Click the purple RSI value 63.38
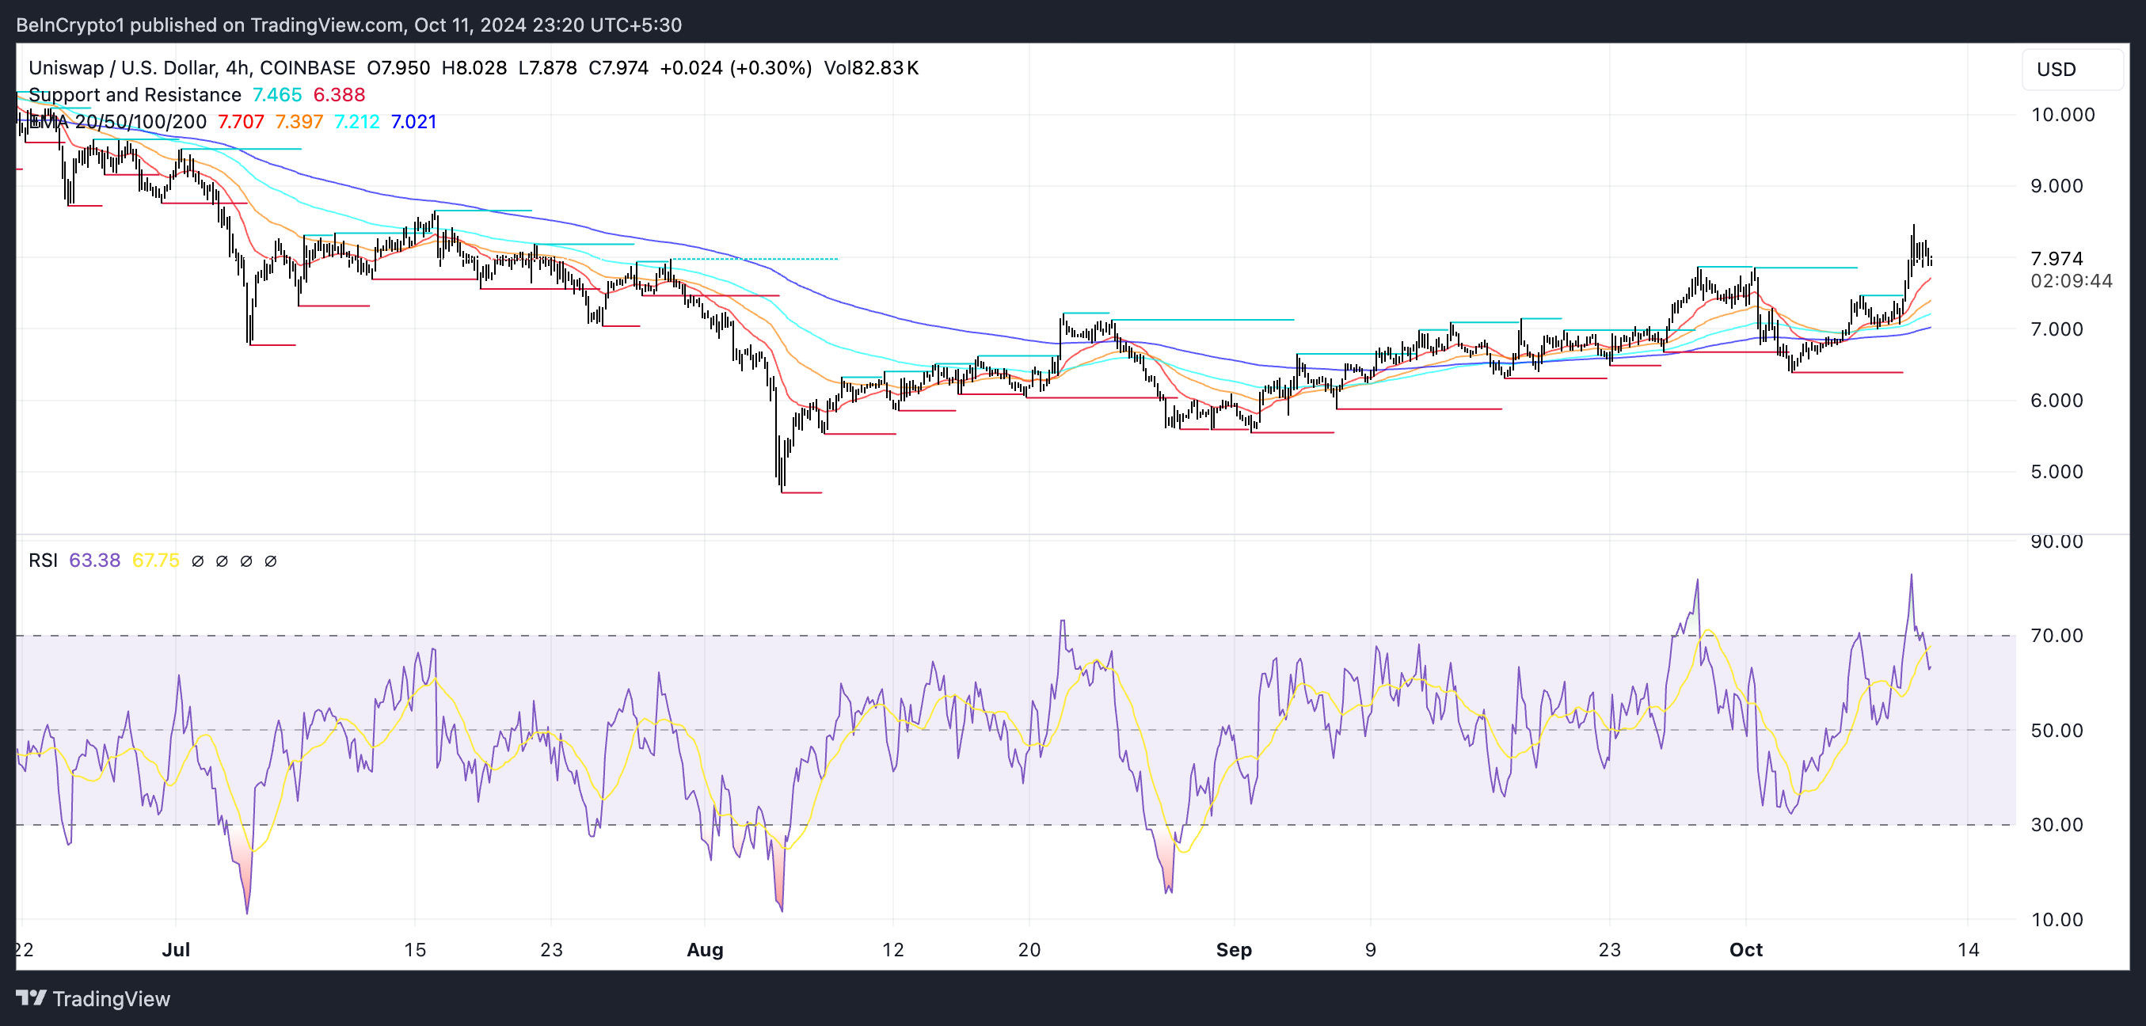 (94, 560)
